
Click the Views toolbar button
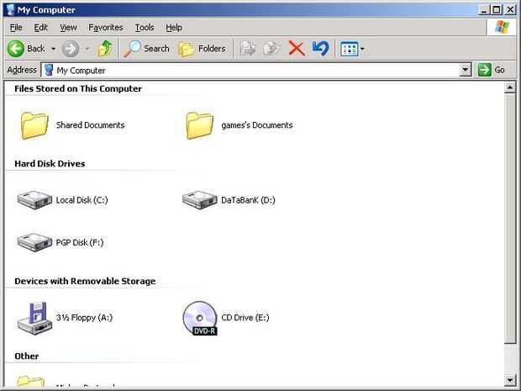pyautogui.click(x=350, y=49)
